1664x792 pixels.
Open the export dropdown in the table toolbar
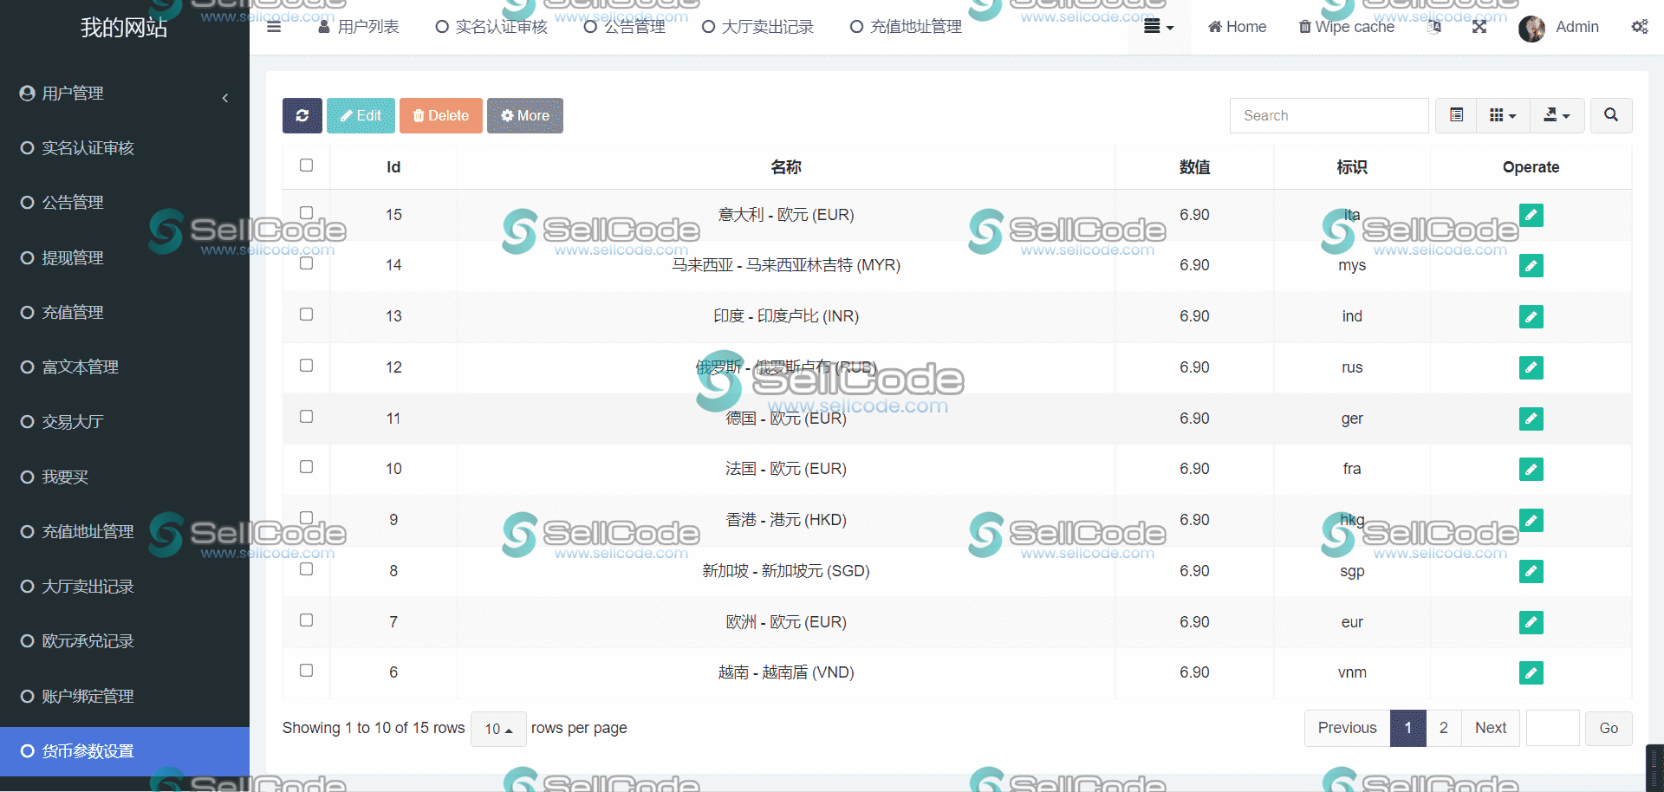coord(1557,115)
